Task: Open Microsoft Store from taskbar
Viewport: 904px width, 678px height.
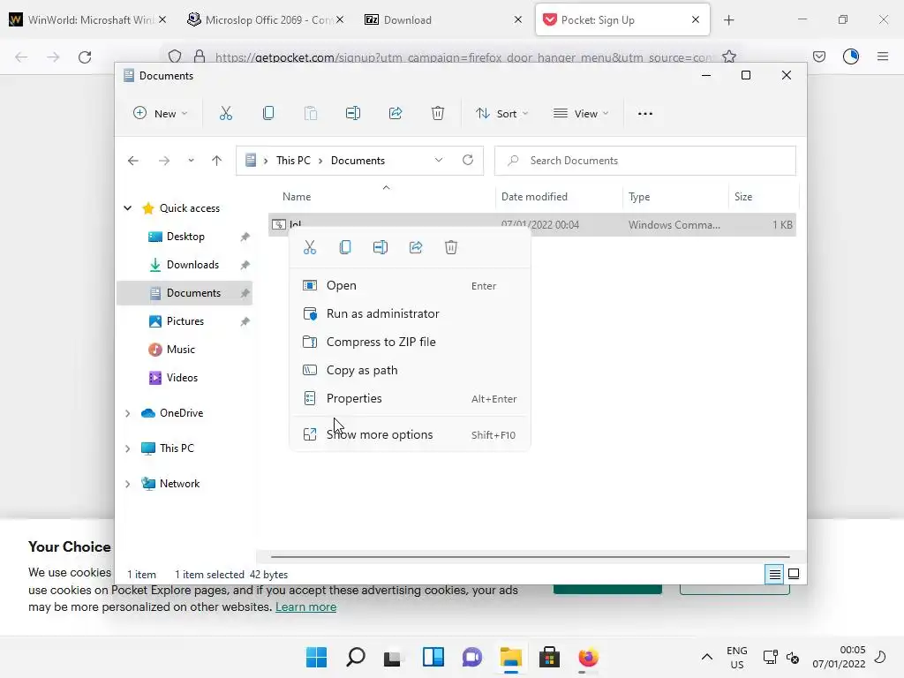Action: pyautogui.click(x=549, y=657)
